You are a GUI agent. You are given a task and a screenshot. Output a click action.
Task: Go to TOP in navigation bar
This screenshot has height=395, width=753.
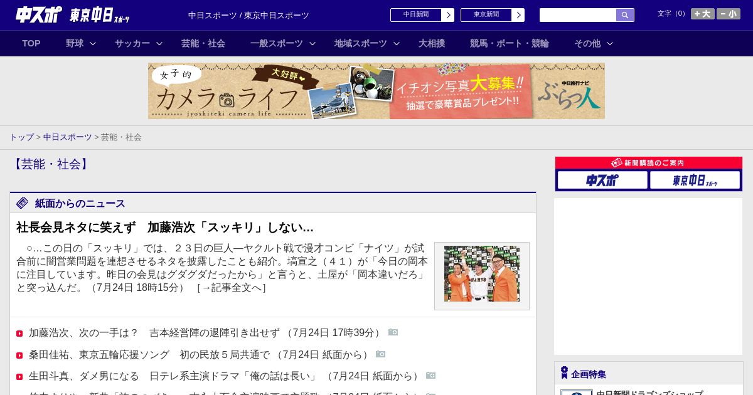click(x=31, y=43)
